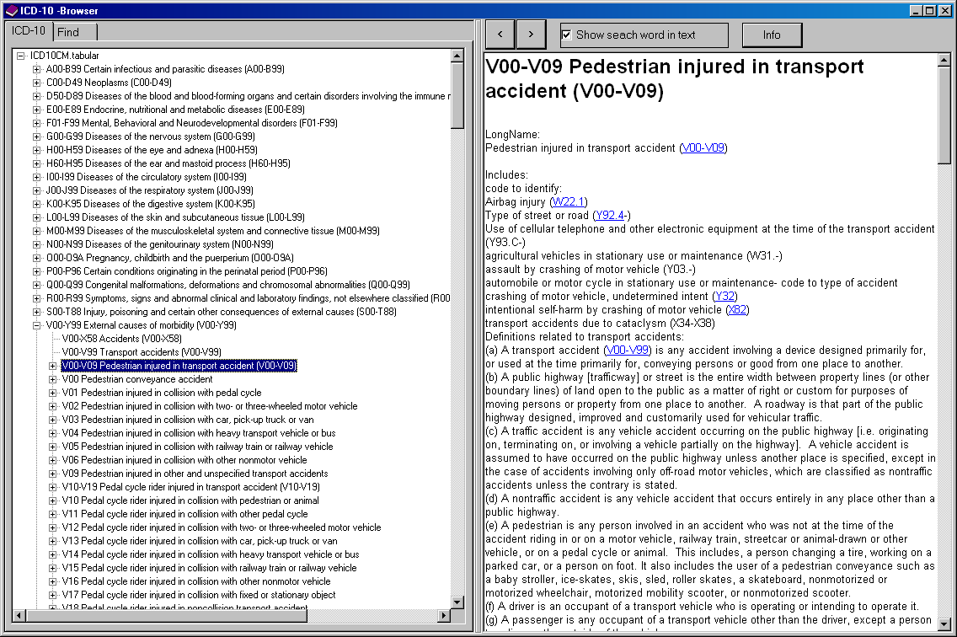
Task: Expand V00 Pedestrian conveyance accident node
Action: click(52, 379)
